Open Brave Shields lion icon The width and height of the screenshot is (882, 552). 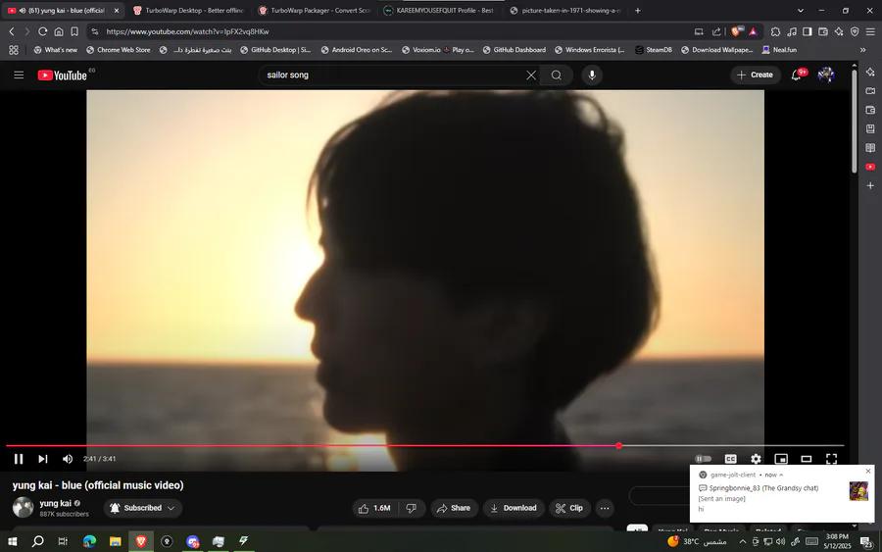tap(737, 31)
